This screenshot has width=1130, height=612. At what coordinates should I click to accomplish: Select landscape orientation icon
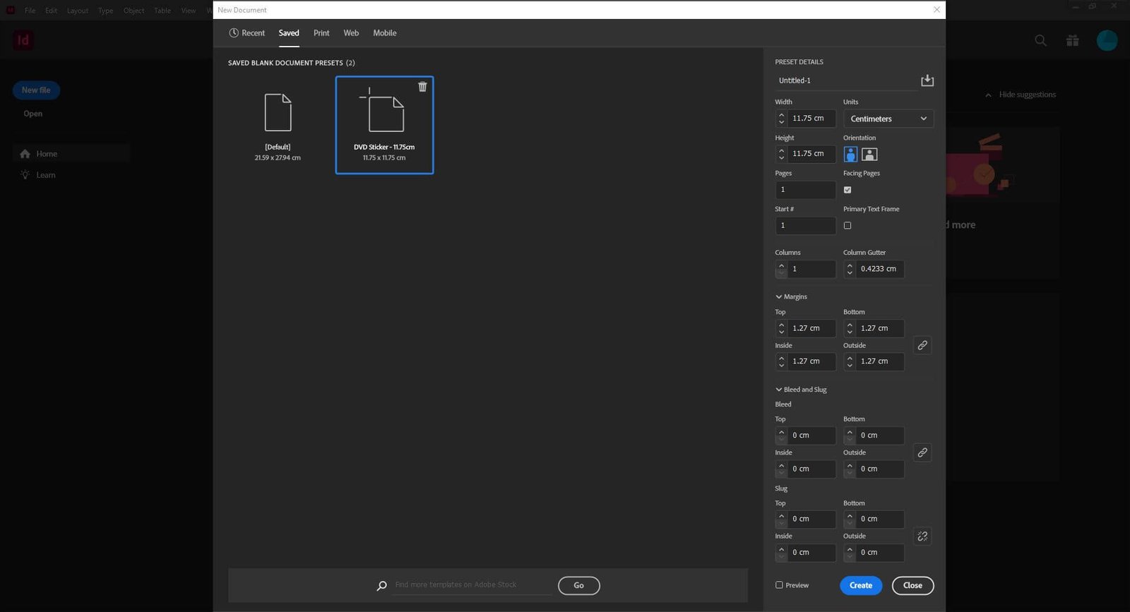point(870,154)
